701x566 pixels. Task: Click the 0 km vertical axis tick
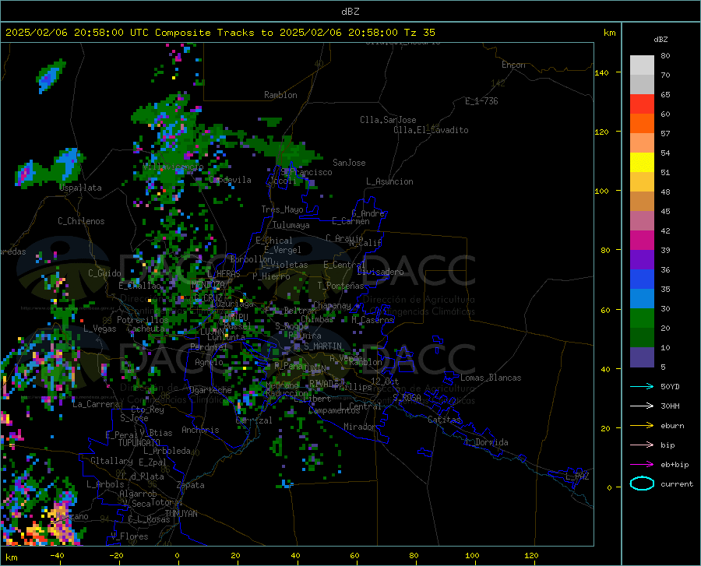coord(609,487)
